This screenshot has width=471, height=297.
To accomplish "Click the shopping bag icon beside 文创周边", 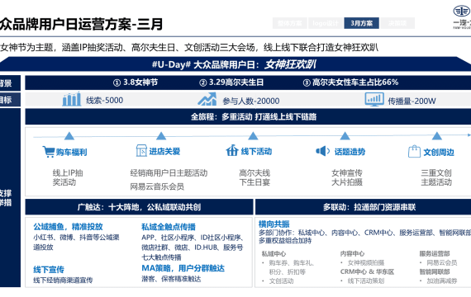I will [414, 151].
